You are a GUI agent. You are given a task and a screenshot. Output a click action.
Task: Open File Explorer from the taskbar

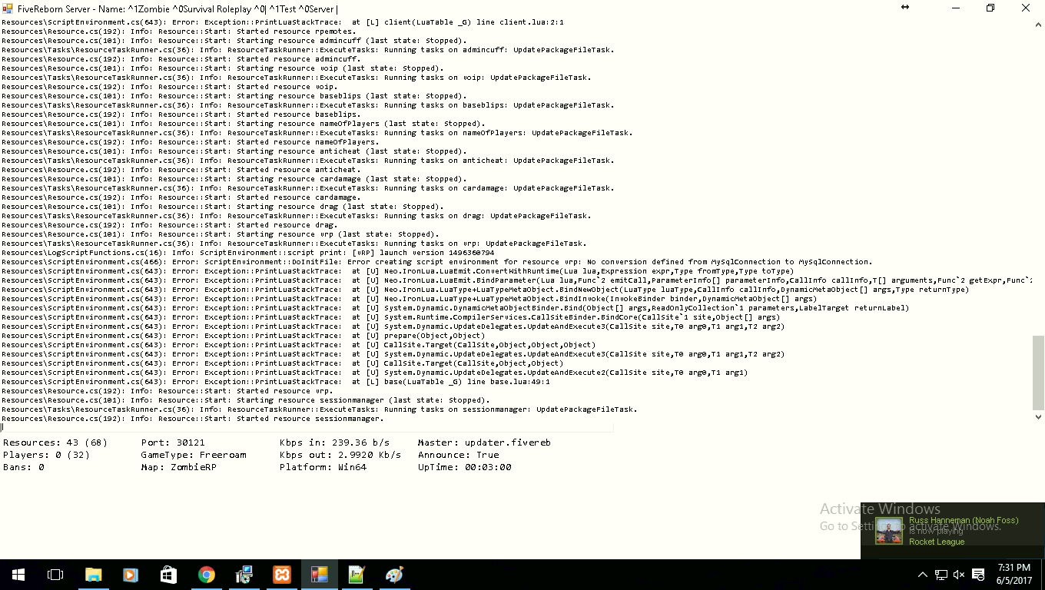(93, 575)
